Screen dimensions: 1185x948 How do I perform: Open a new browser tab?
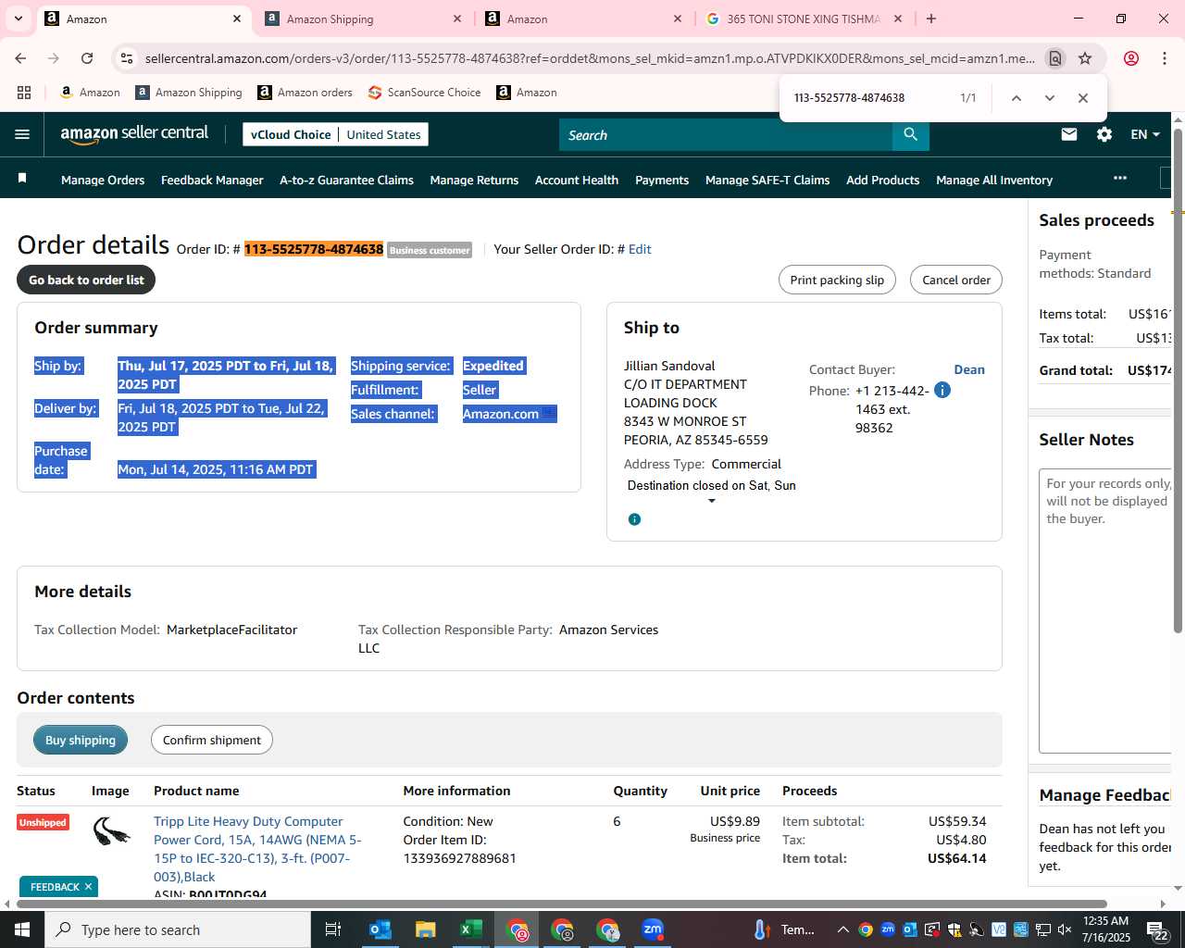coord(931,19)
